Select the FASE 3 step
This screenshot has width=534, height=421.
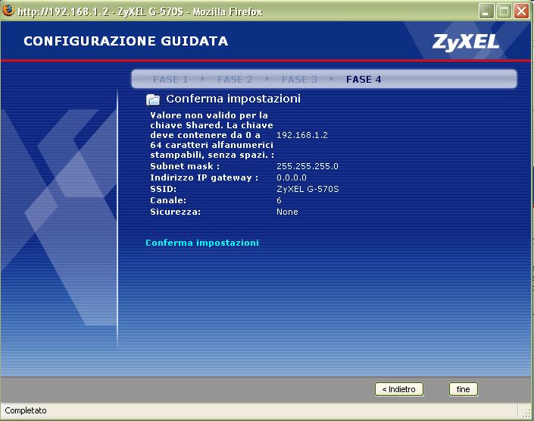coord(299,80)
